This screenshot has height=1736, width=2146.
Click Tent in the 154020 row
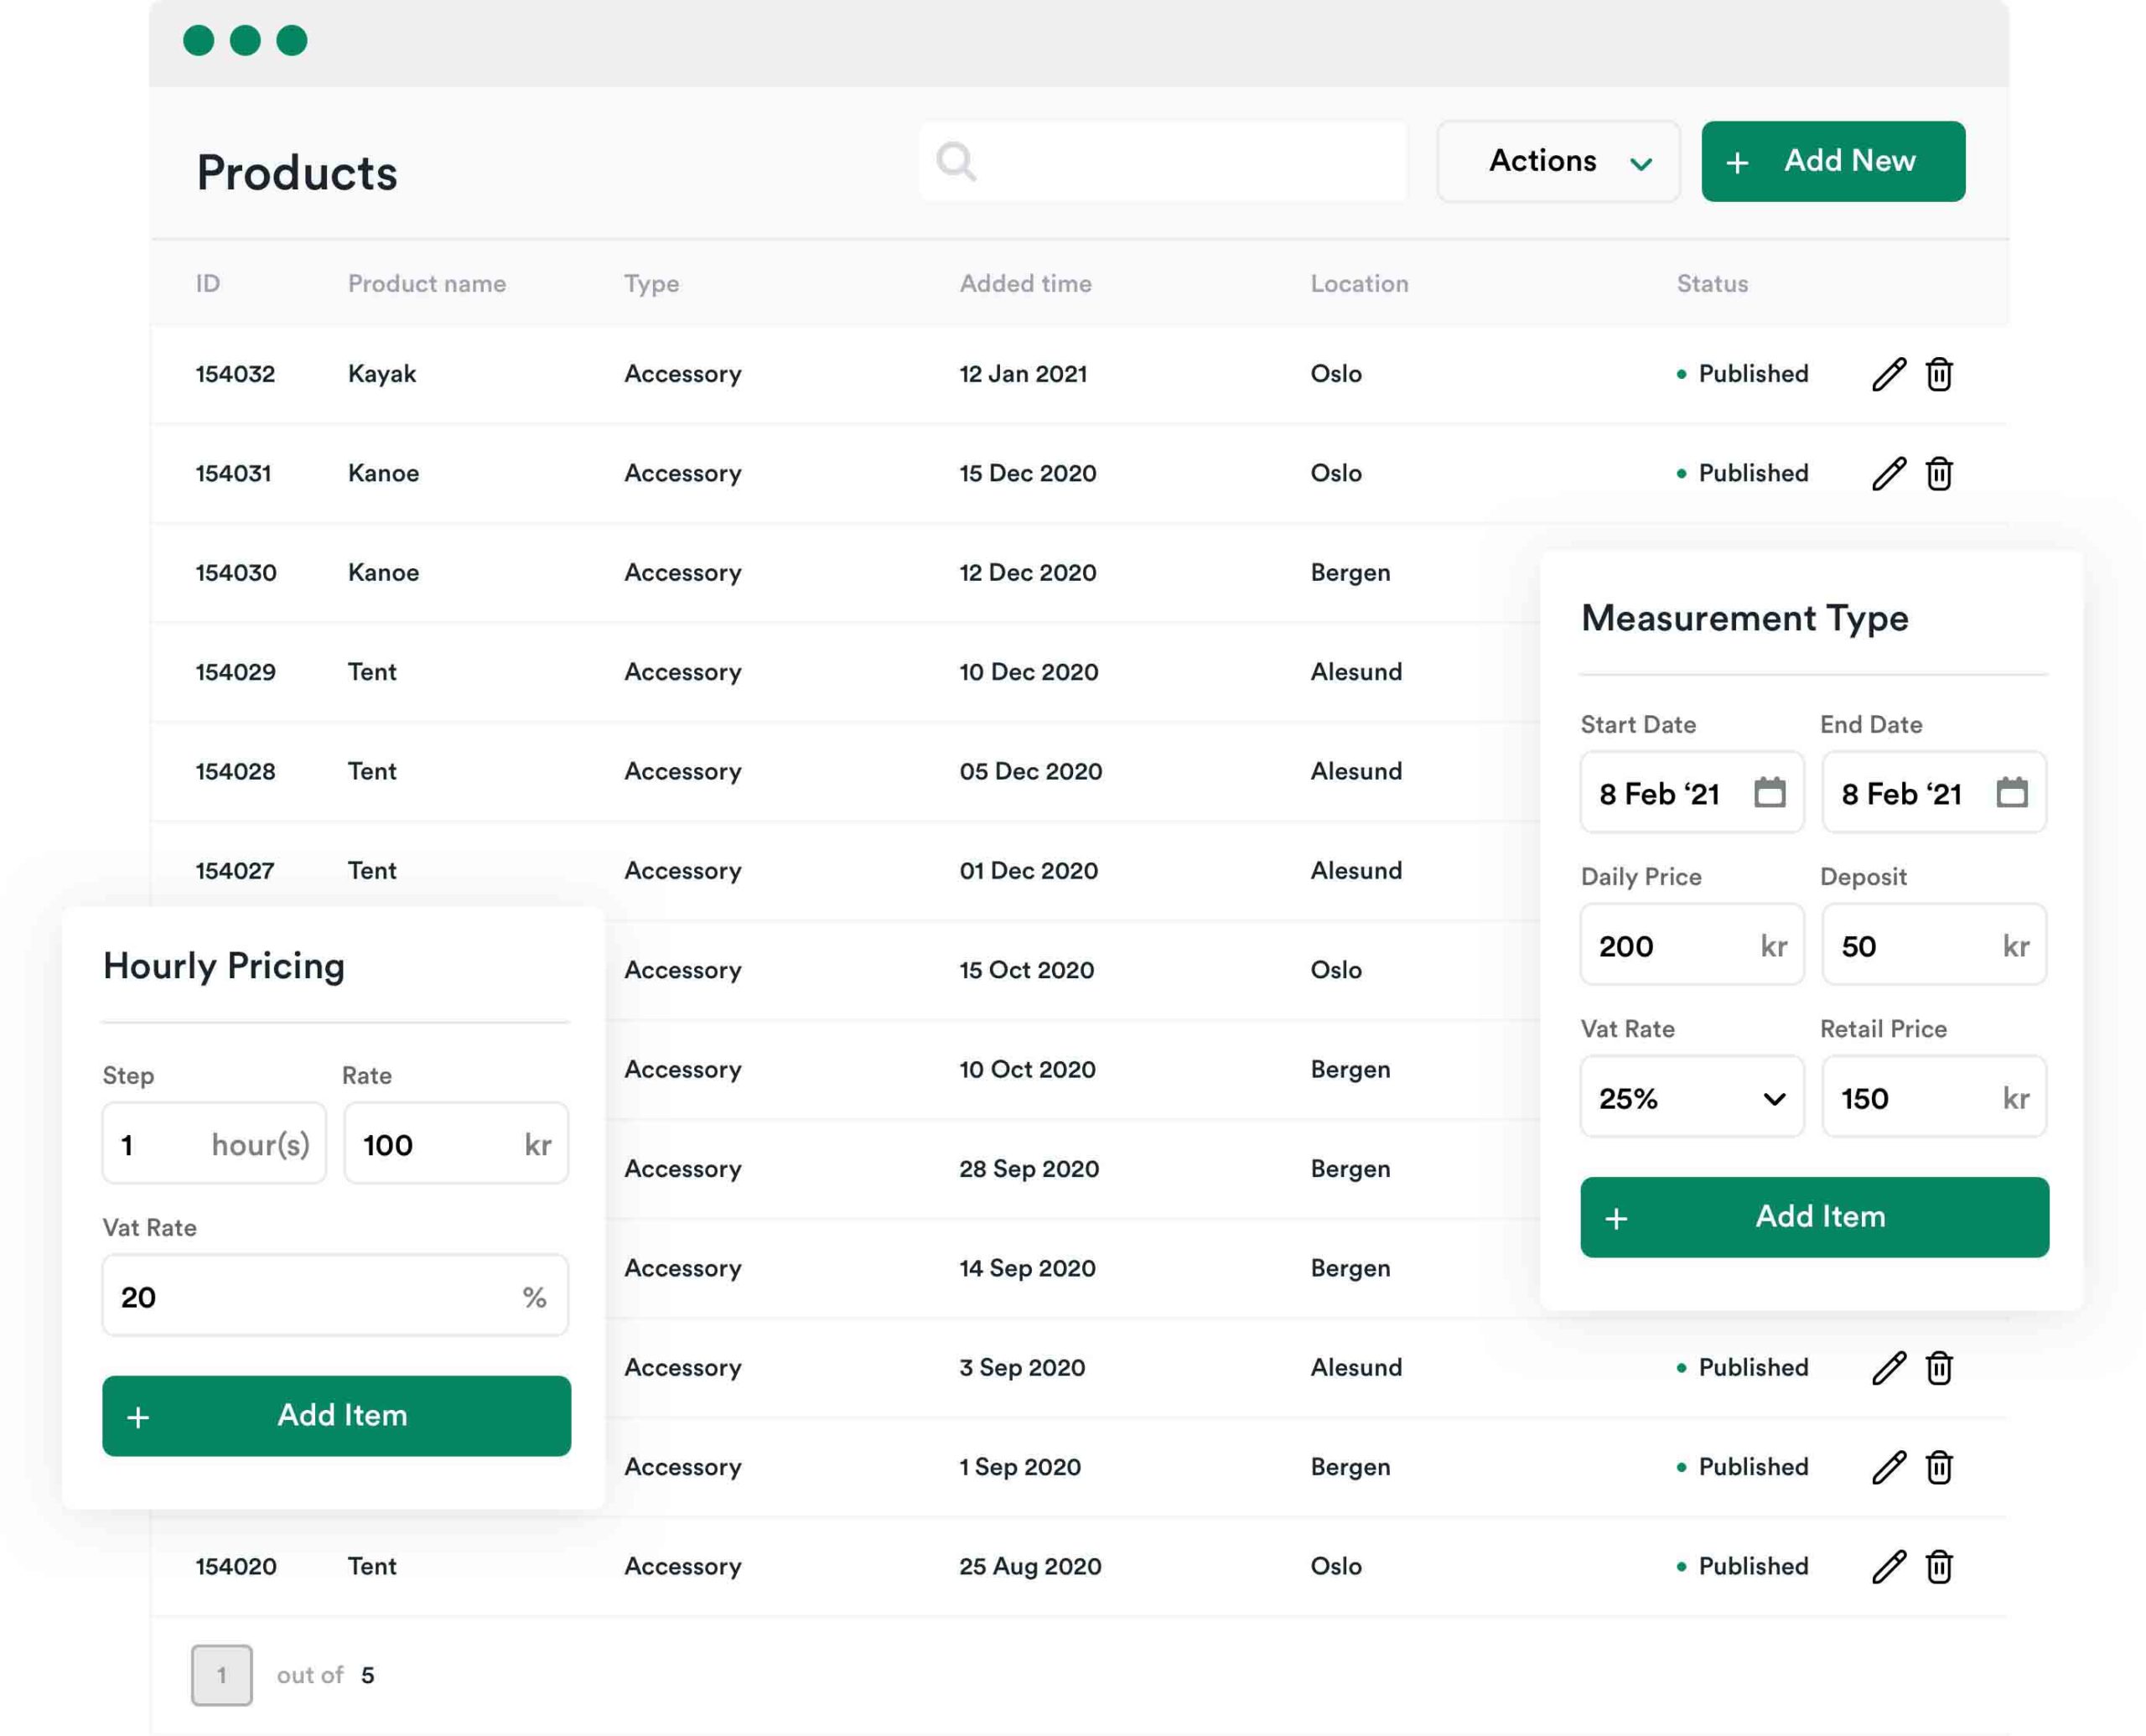coord(372,1566)
